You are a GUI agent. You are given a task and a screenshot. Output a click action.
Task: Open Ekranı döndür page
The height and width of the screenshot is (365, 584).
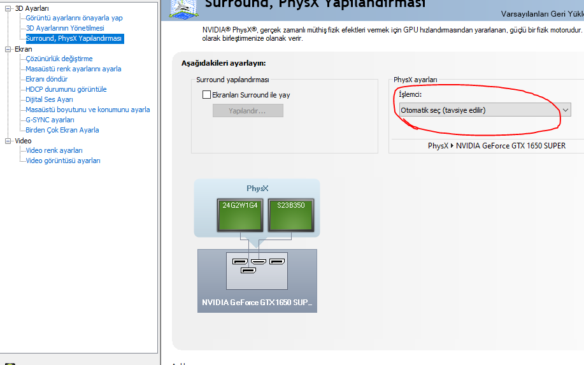pos(46,79)
